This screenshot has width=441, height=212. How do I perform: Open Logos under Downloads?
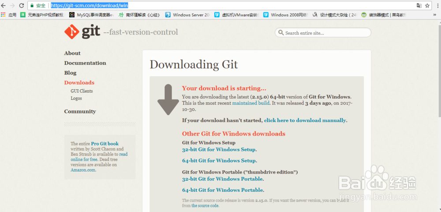pos(76,98)
